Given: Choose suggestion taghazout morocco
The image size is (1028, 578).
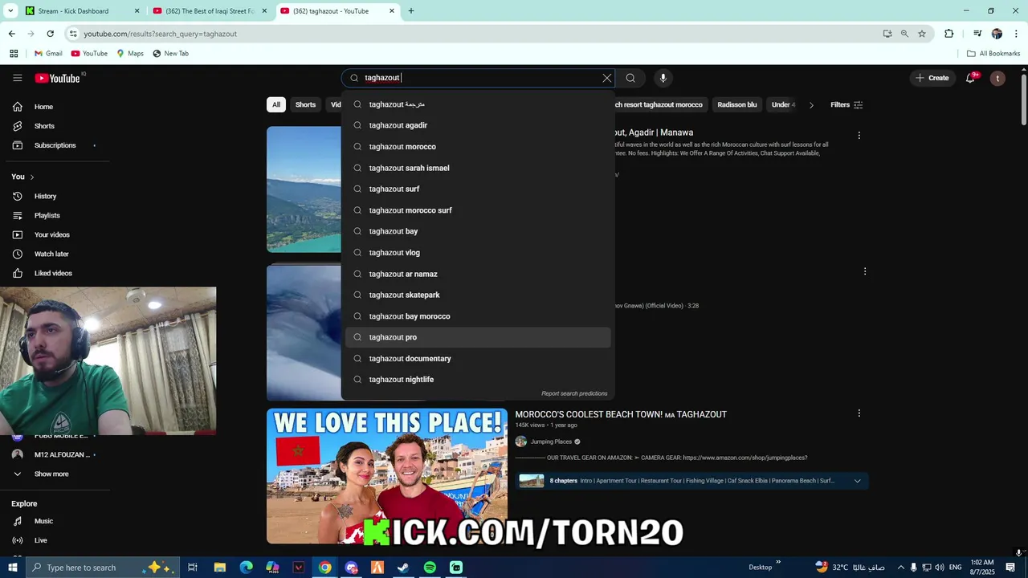Looking at the screenshot, I should (x=478, y=146).
